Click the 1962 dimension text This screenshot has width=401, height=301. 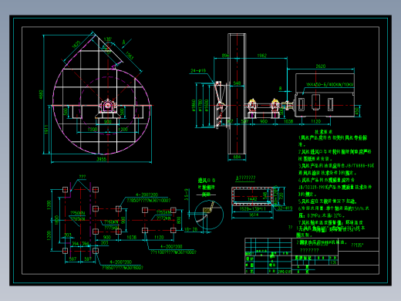261,56
